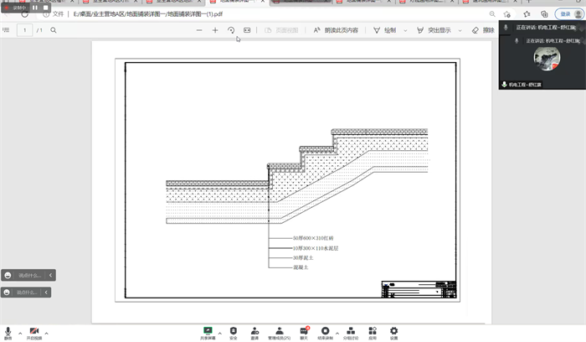Open Breakout Rooms (分组讨论)
Viewport: 586px width, 342px height.
point(350,332)
